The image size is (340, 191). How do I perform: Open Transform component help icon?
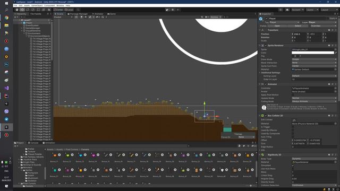click(329, 30)
